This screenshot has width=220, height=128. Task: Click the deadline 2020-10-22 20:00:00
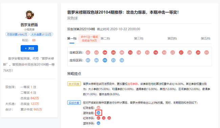(125, 29)
